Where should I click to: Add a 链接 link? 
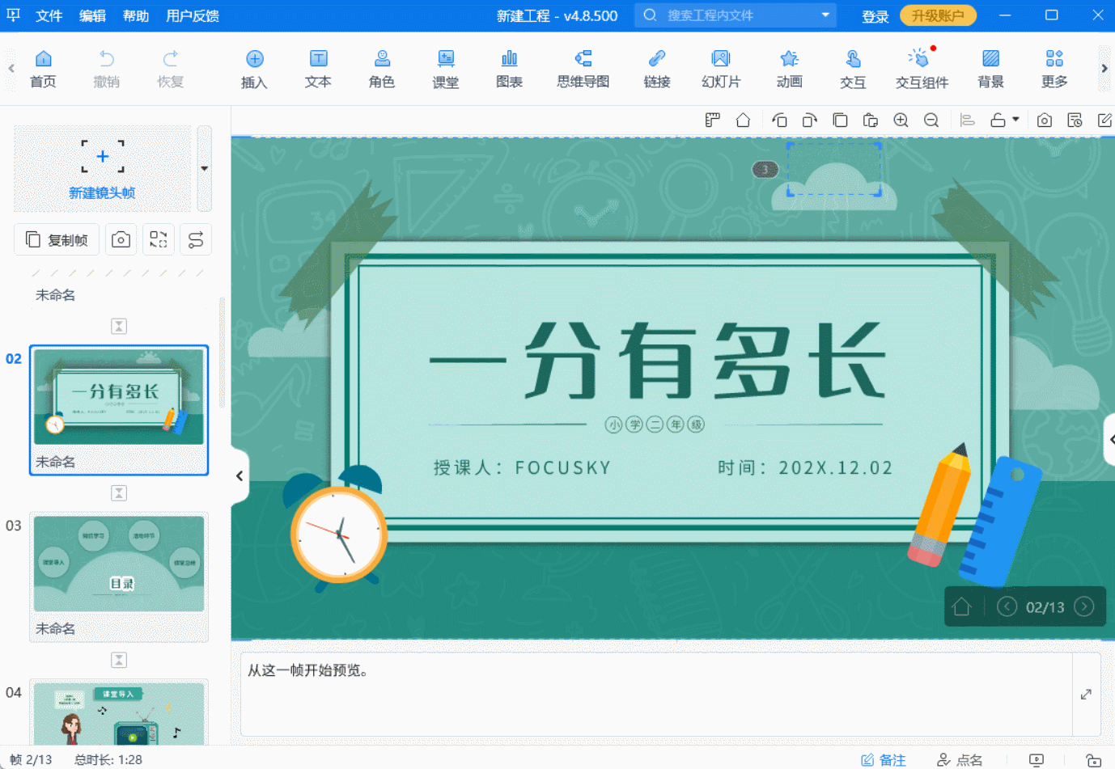click(x=657, y=69)
